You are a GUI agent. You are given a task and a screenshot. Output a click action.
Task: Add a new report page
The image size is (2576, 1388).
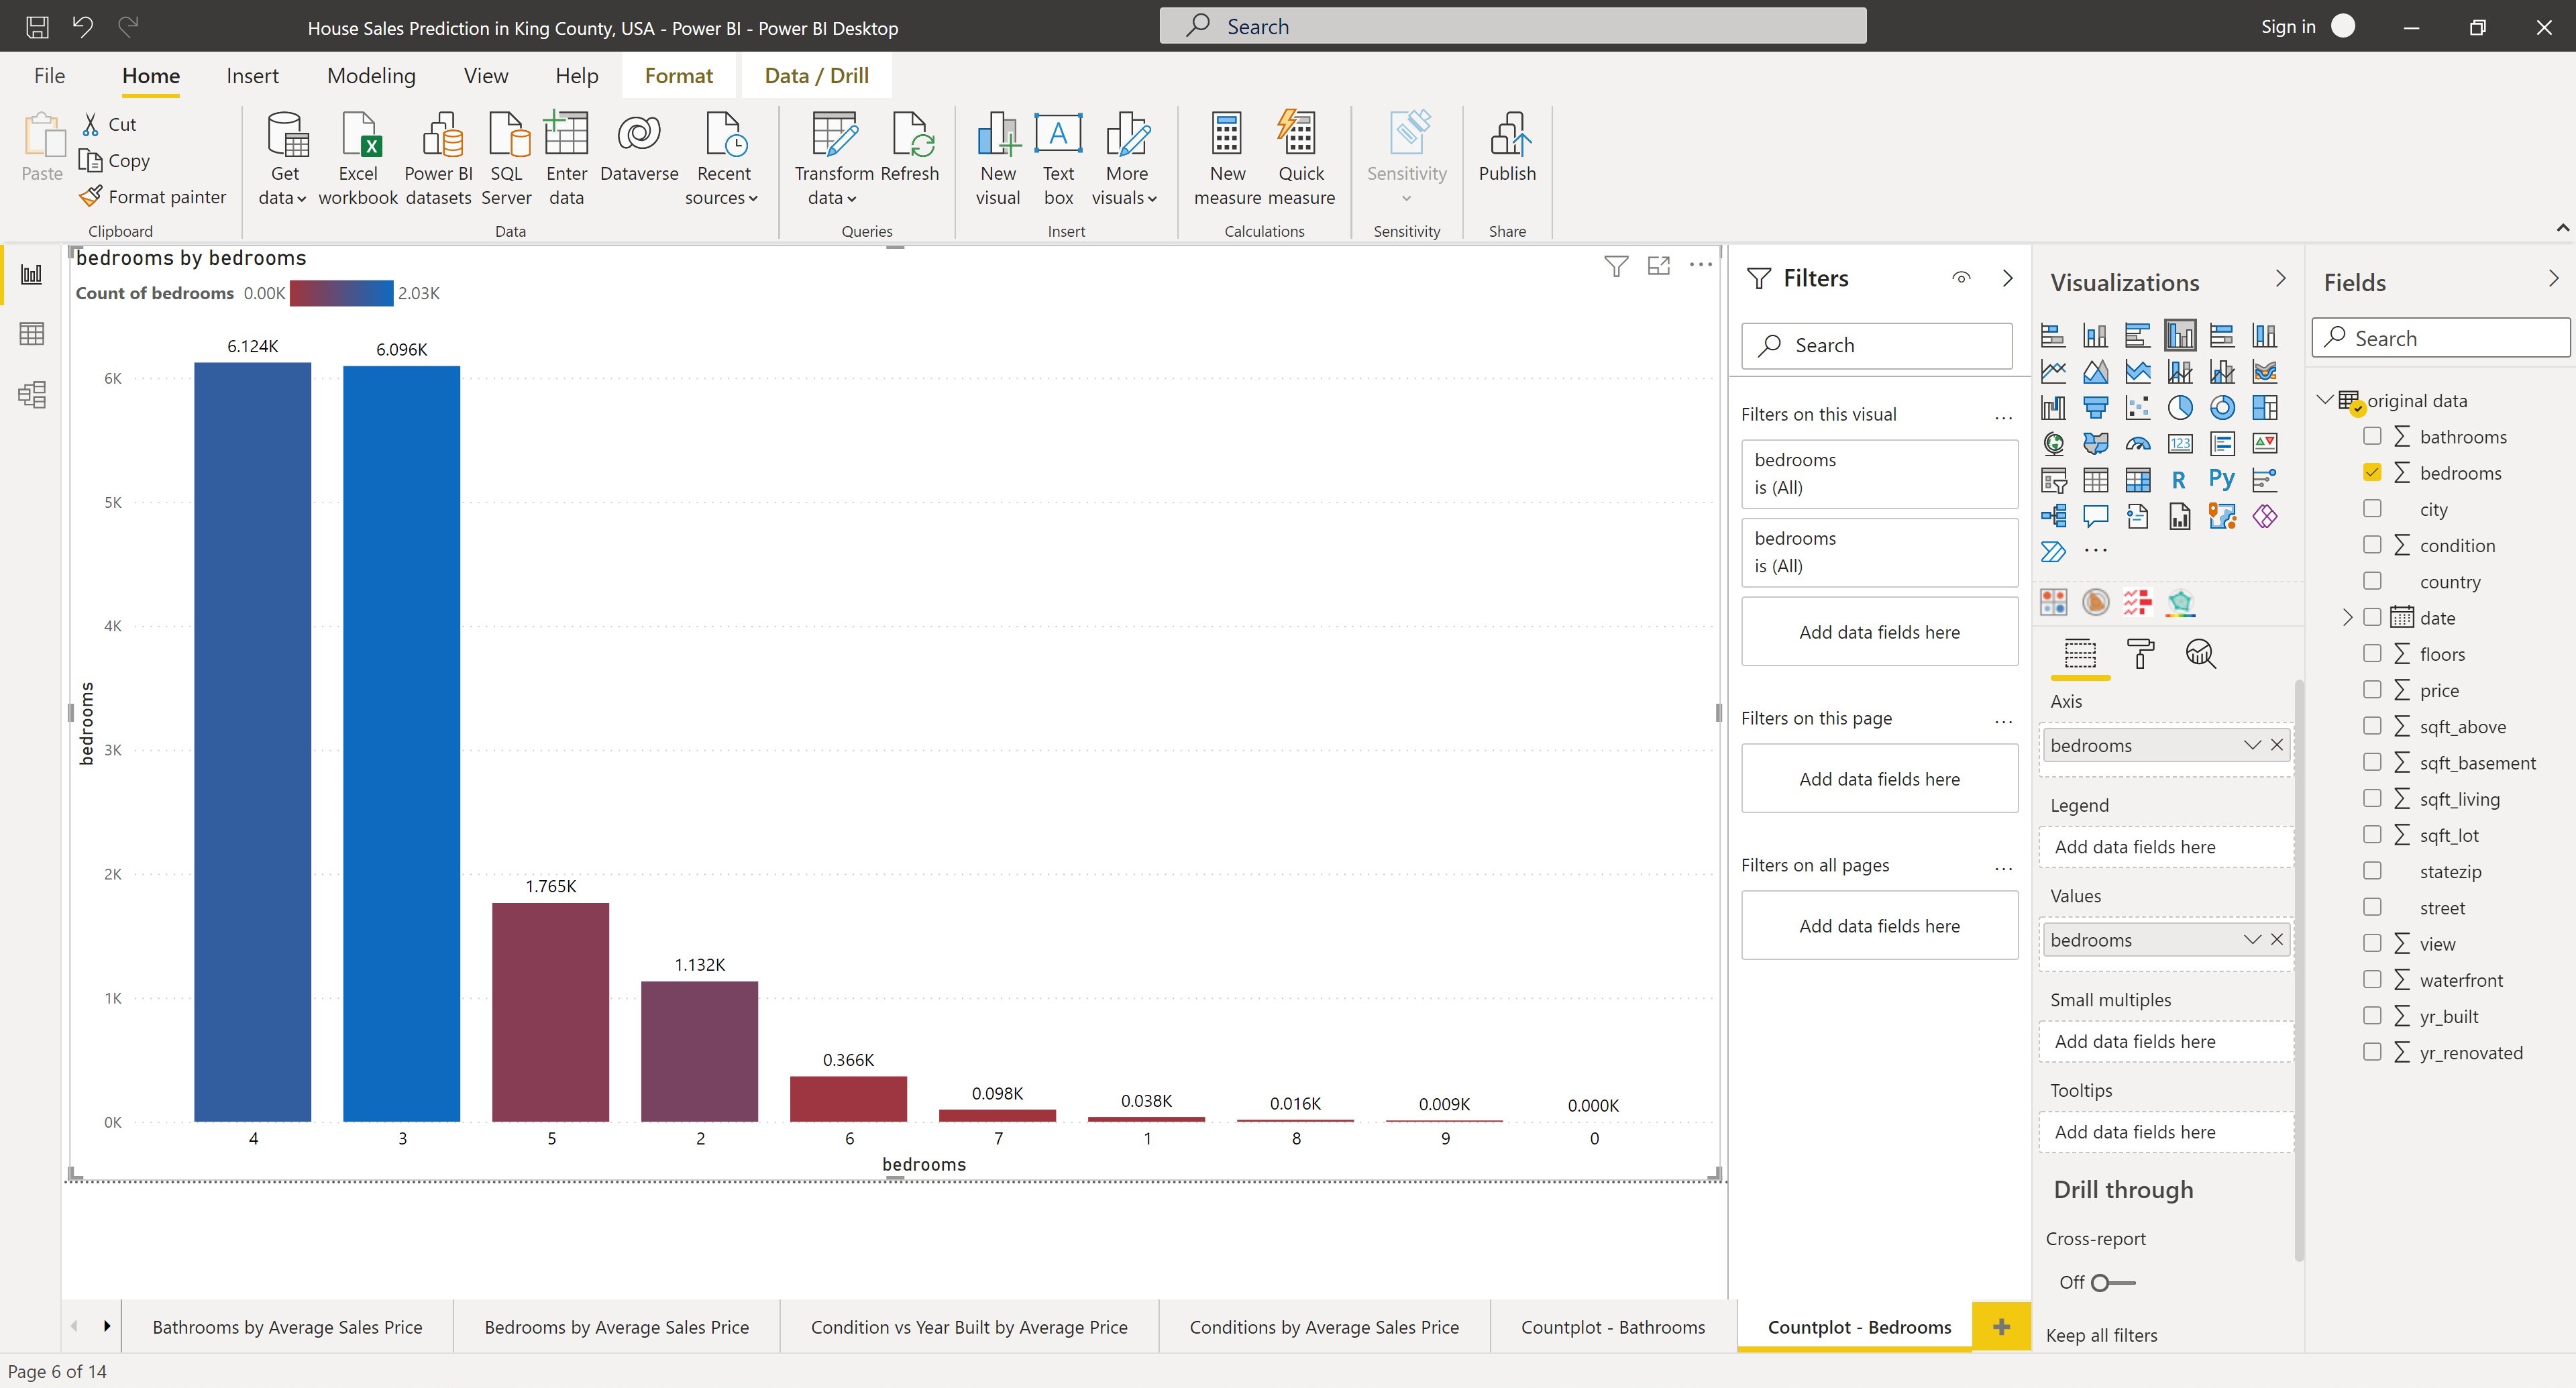pyautogui.click(x=2001, y=1327)
